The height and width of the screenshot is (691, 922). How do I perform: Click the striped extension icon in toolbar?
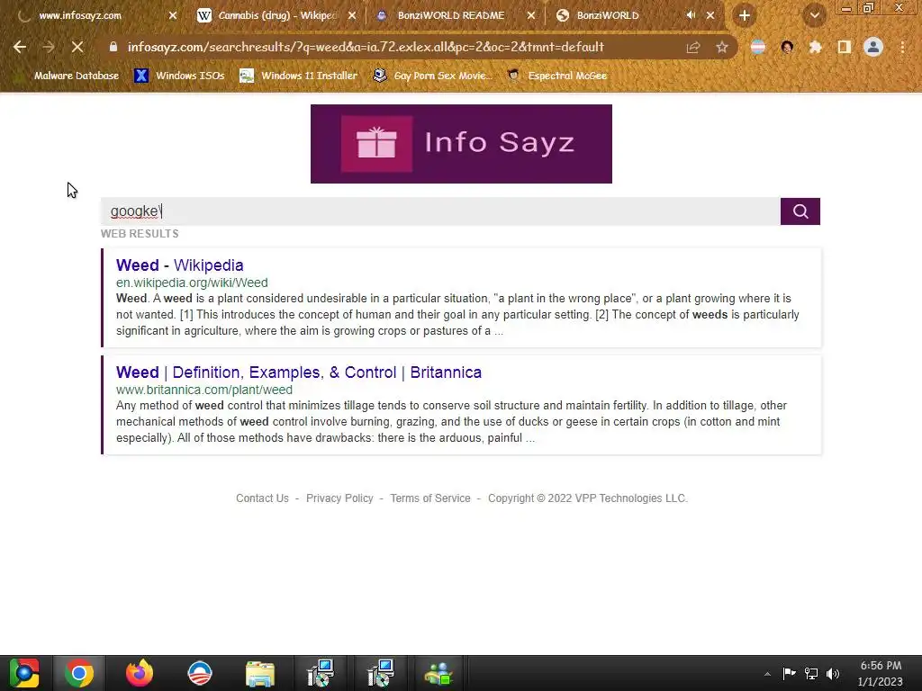pos(758,47)
